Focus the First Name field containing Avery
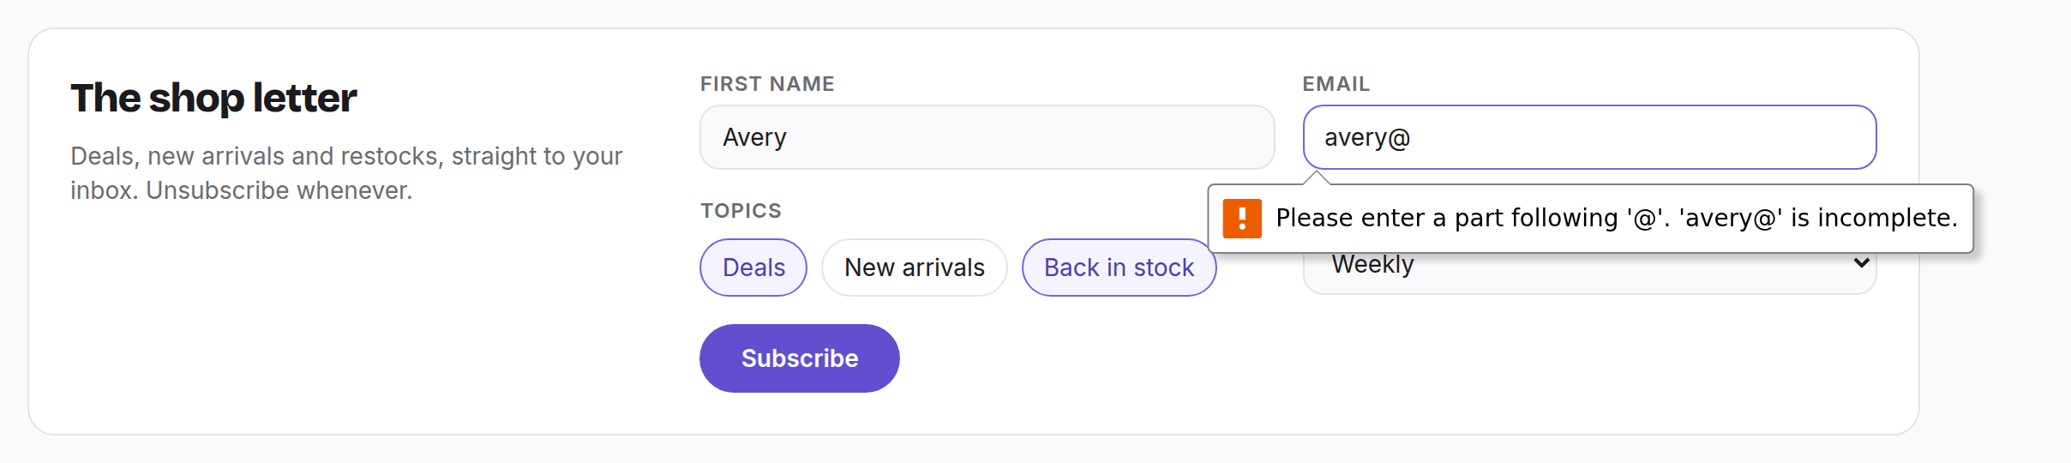The width and height of the screenshot is (2071, 463). point(987,137)
